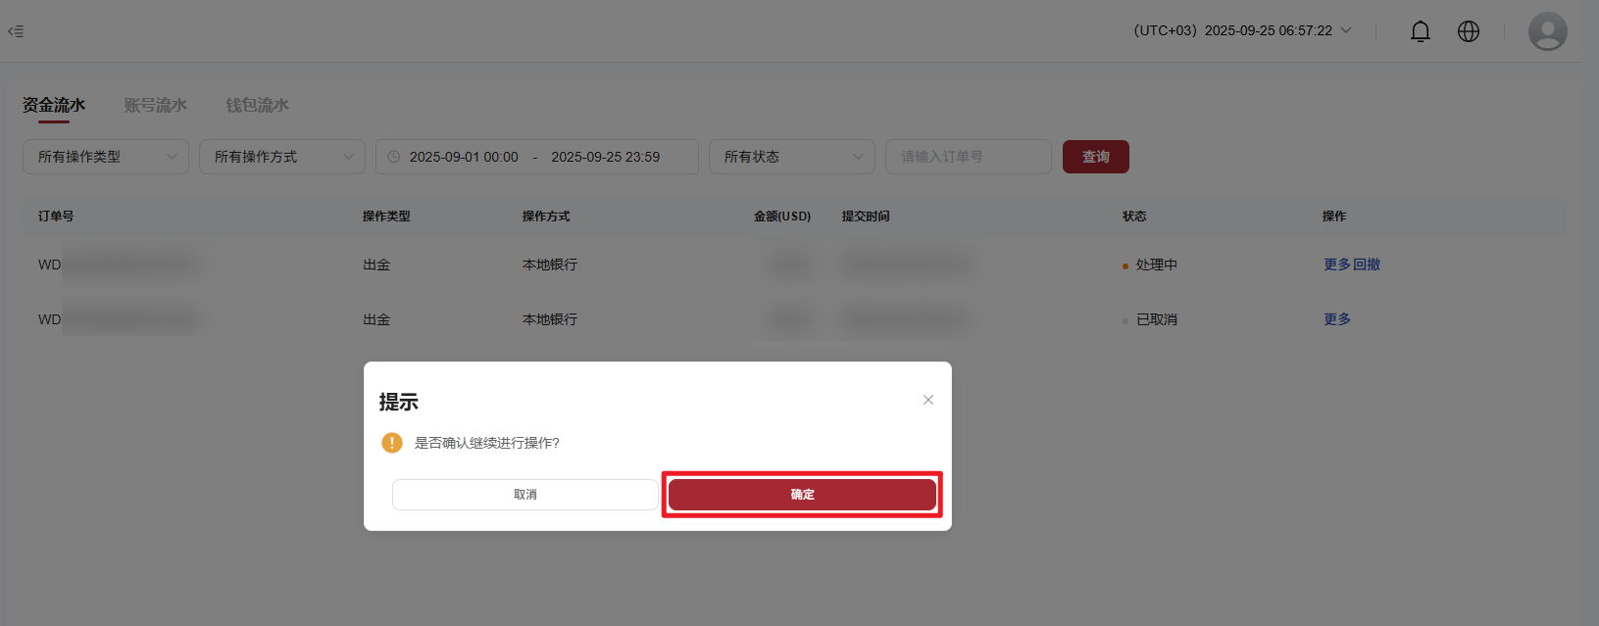Image resolution: width=1599 pixels, height=626 pixels.
Task: Click the 操作类型 column header
Action: click(386, 216)
